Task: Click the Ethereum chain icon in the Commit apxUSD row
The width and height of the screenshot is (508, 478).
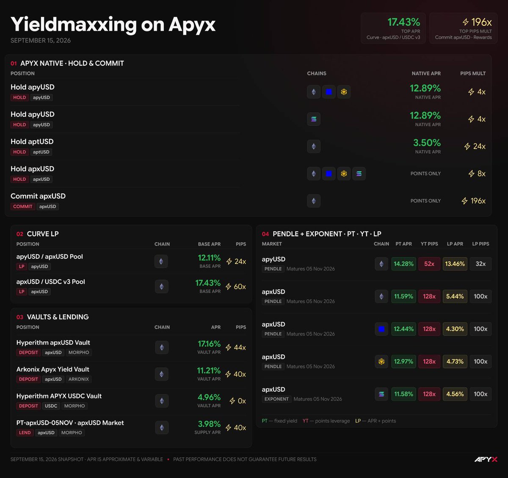Action: (x=314, y=201)
